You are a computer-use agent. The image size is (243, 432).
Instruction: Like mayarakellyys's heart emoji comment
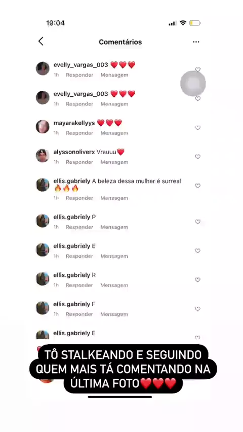coord(197,128)
